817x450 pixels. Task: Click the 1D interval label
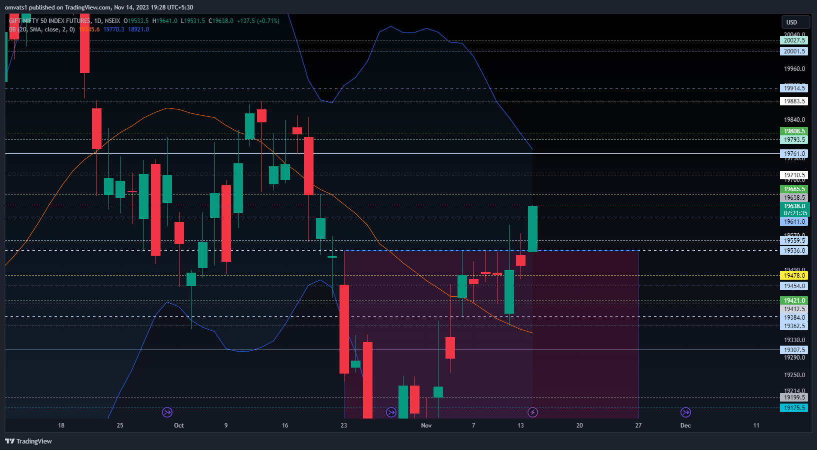pyautogui.click(x=98, y=21)
